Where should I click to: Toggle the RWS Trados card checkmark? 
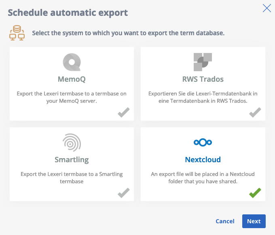click(255, 112)
